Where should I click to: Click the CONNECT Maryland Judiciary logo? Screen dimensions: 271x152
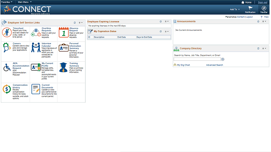[x=27, y=9]
